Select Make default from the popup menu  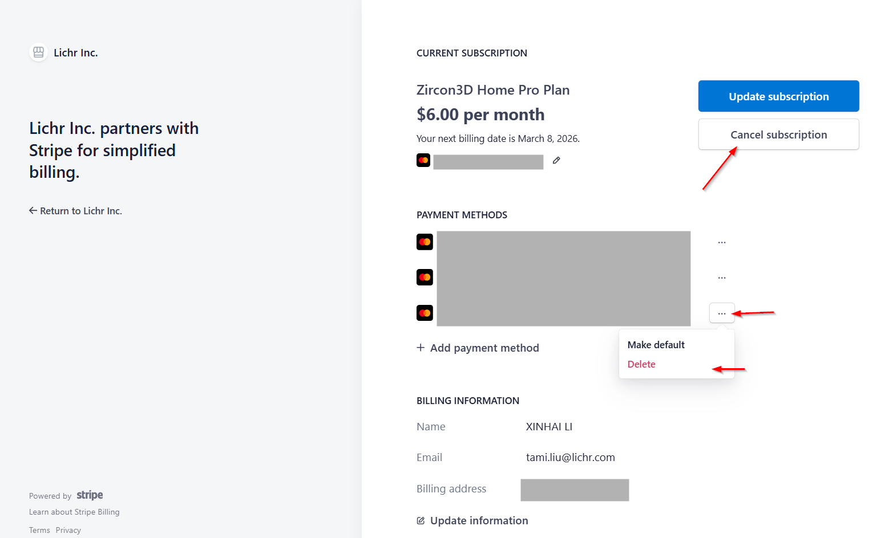click(x=656, y=345)
